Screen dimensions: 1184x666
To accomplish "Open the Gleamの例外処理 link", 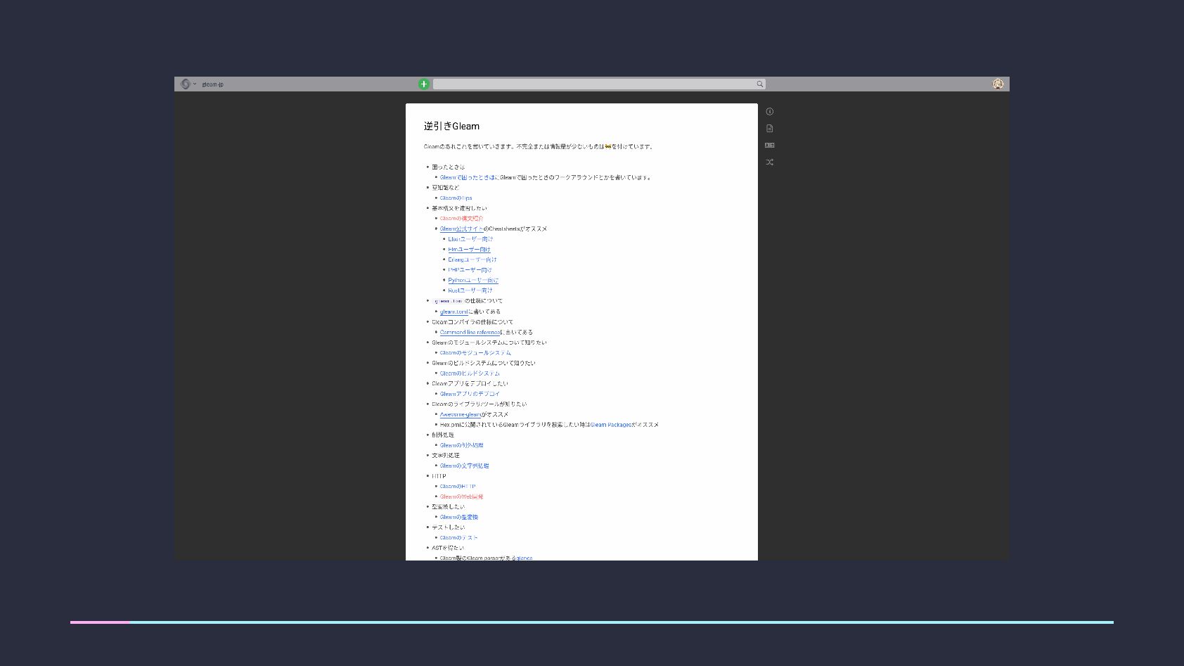I will pyautogui.click(x=461, y=445).
